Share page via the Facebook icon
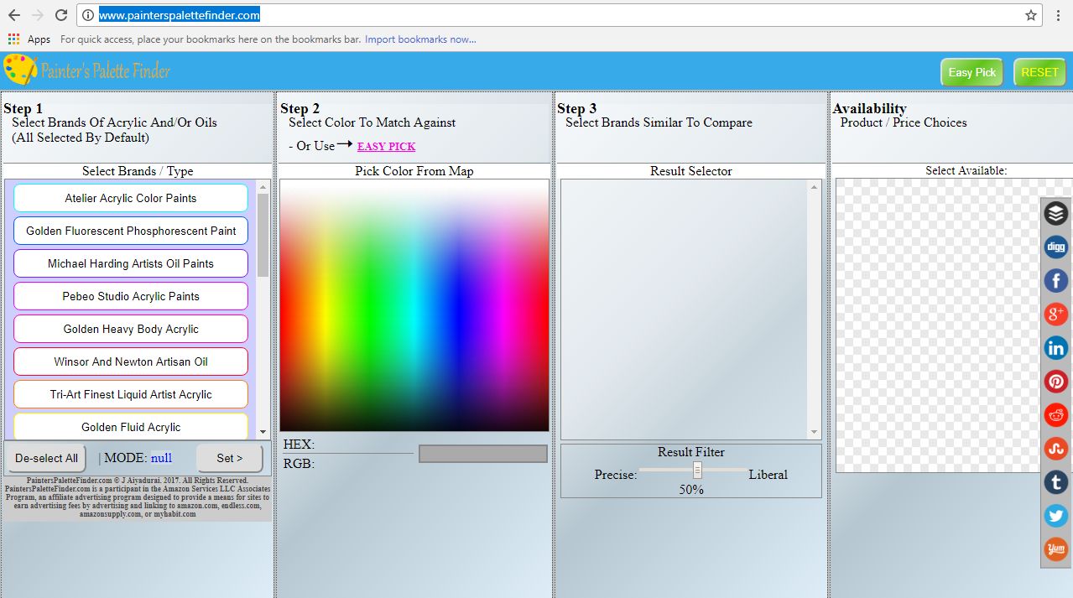This screenshot has height=598, width=1073. (x=1055, y=280)
